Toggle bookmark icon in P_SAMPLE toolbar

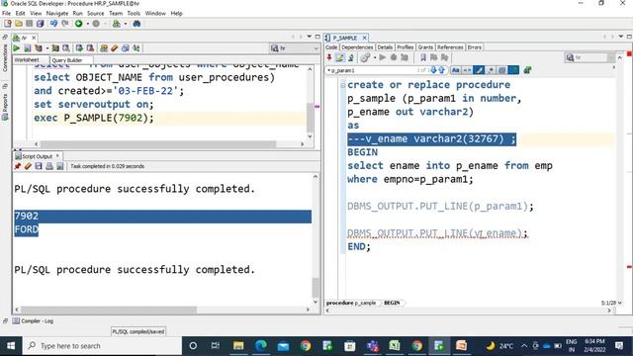tap(423, 57)
